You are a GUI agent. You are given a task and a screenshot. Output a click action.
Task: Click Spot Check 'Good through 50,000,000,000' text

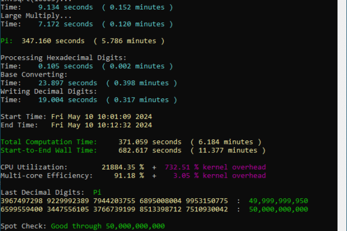pos(108,226)
